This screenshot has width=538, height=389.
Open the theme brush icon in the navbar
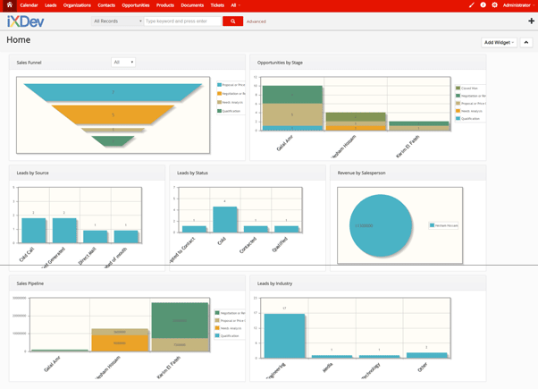tap(472, 5)
